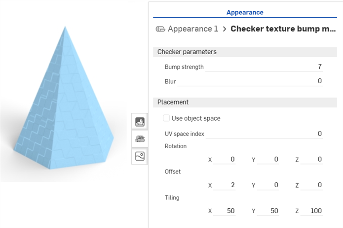Click the Rotation Z value field
This screenshot has width=343, height=228.
click(311, 159)
